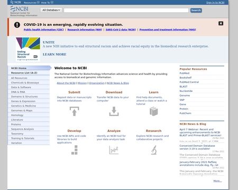Select NCBI Home in sidebar

pos(29,68)
